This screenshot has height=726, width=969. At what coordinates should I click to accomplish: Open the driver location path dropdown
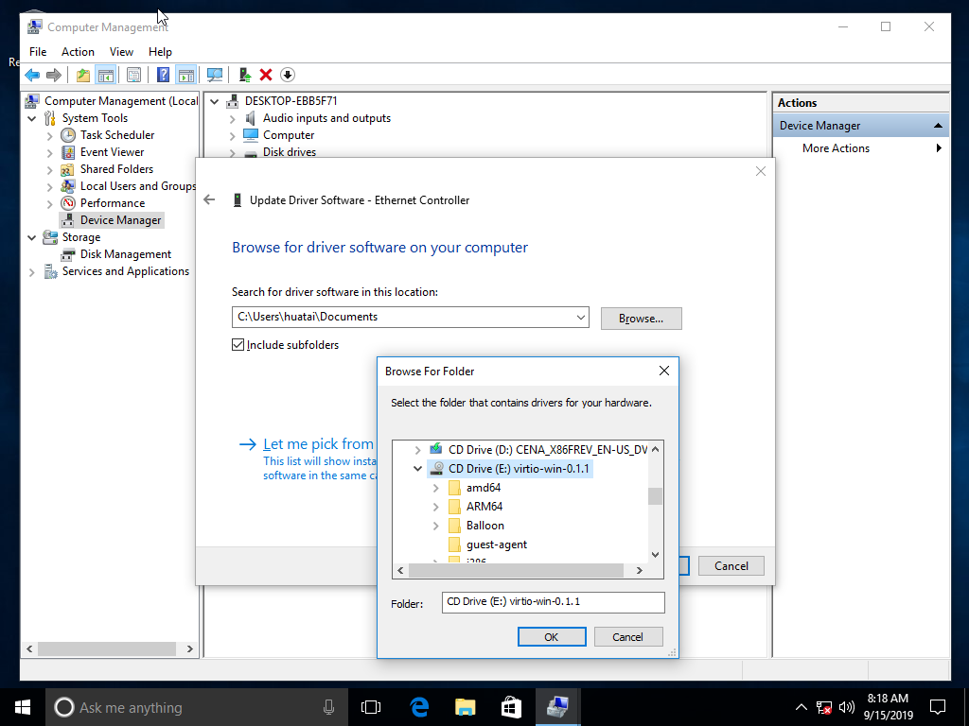pos(581,318)
